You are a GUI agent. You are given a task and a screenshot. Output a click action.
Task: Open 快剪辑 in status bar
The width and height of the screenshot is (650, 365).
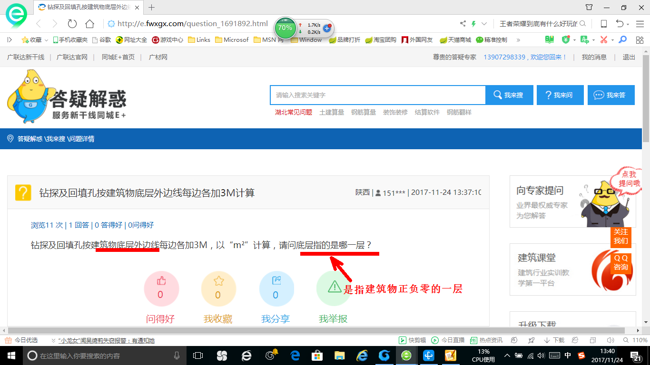pos(412,340)
